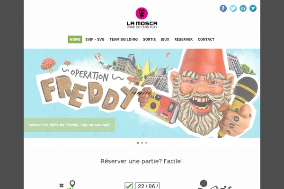Click the map pin location icon
The height and width of the screenshot is (189, 284).
pyautogui.click(x=72, y=184)
